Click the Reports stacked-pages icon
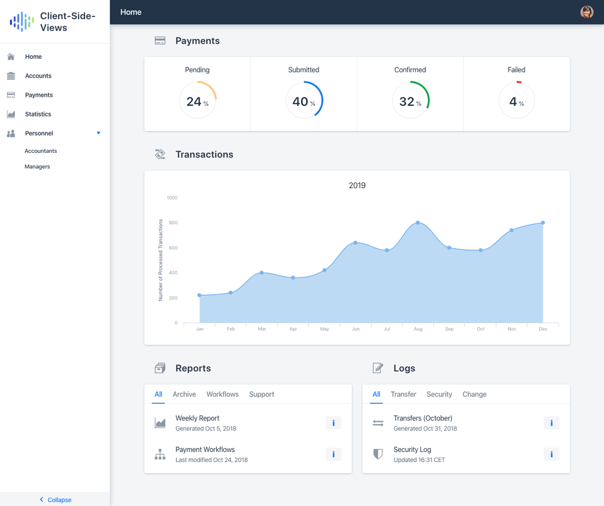Image resolution: width=604 pixels, height=506 pixels. pyautogui.click(x=160, y=367)
